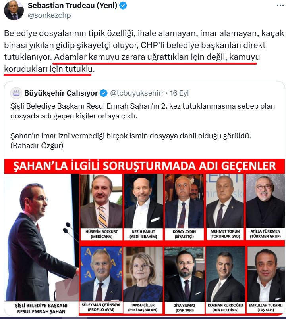This screenshot has width=286, height=319.
Task: Click the Koray Aydın (Siyasetçi) portrait
Action: coord(184,201)
